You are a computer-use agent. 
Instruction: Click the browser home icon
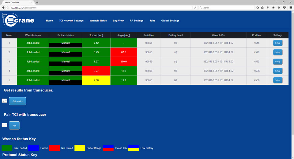[273, 8]
